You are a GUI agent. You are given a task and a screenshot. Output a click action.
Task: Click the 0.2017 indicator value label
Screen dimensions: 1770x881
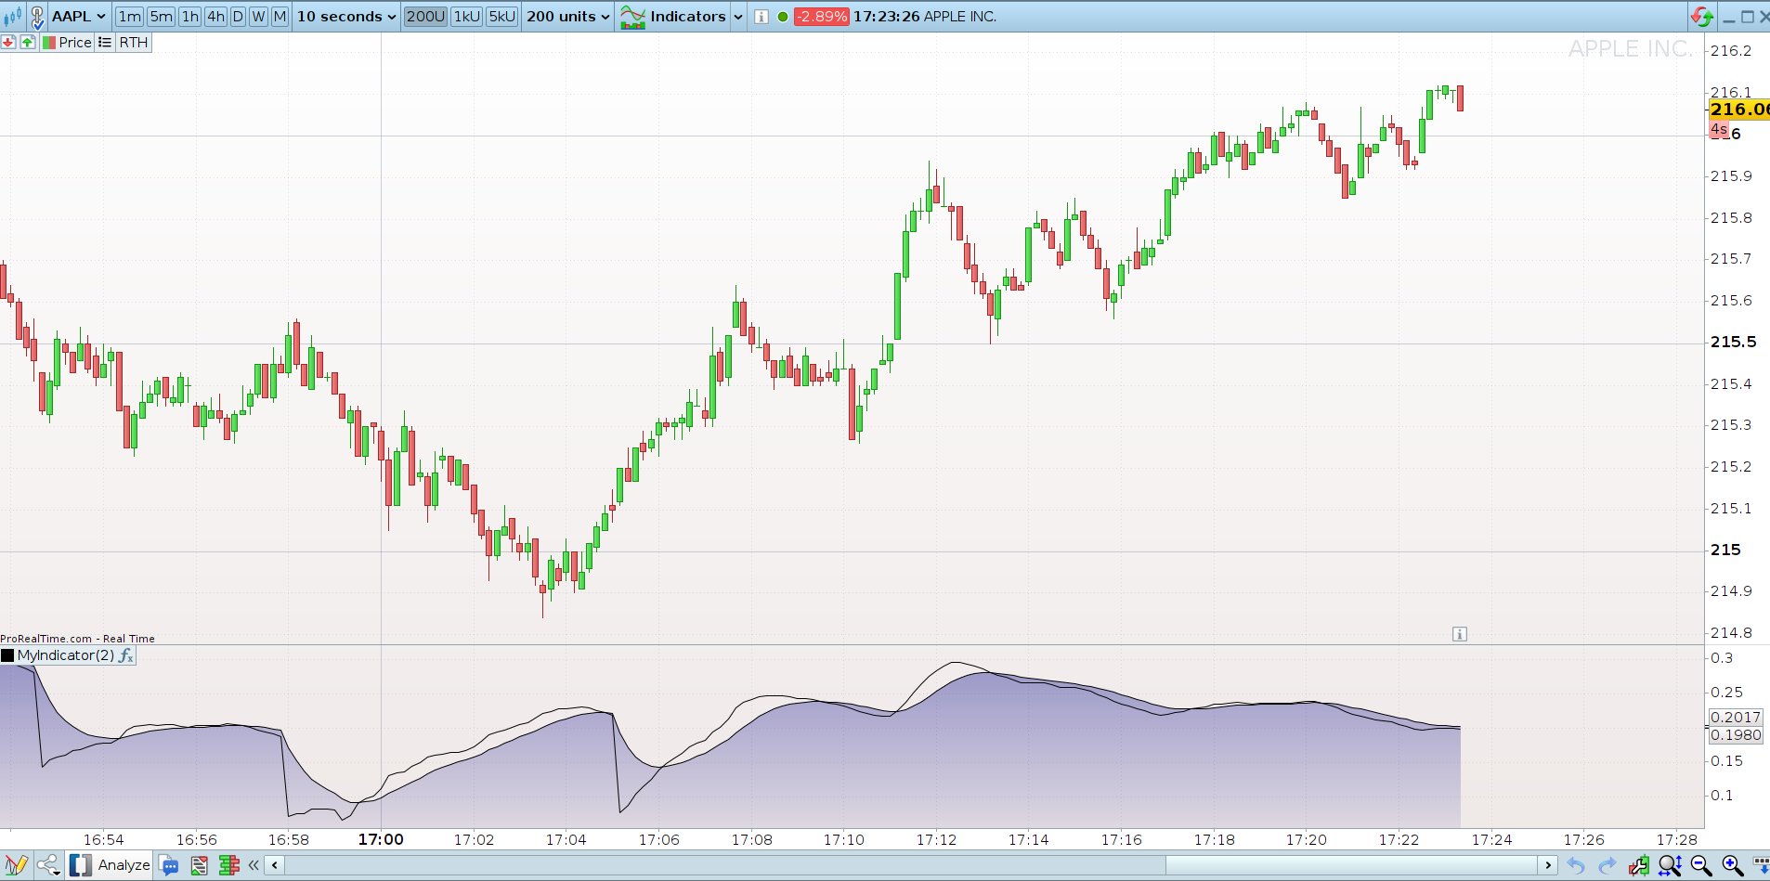point(1736,718)
